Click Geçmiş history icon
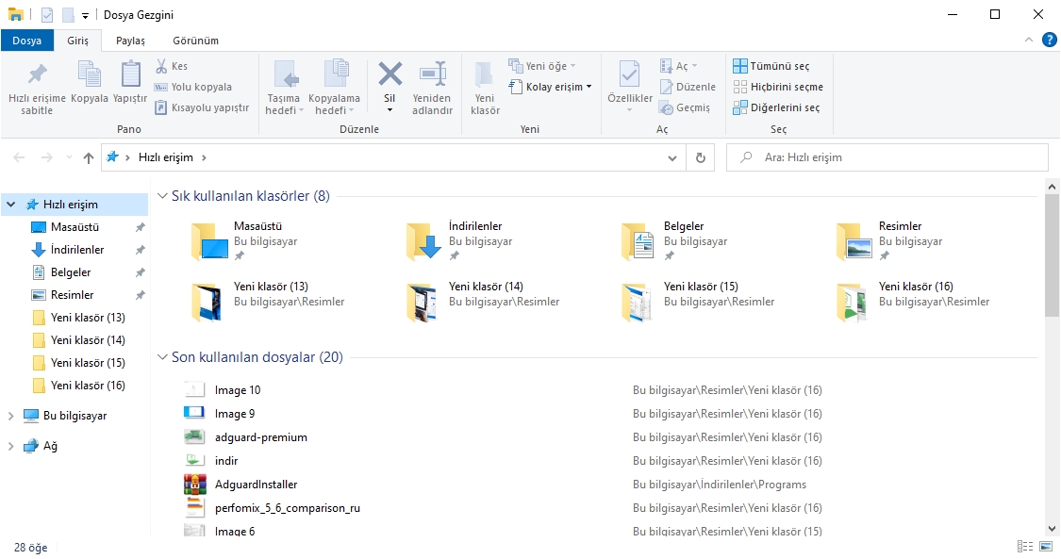Viewport: 1061px width, 559px height. click(x=667, y=108)
